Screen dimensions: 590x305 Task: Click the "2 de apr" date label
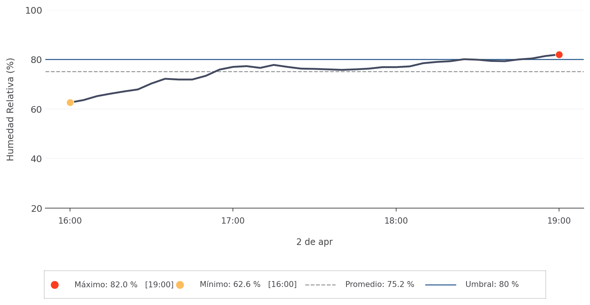[314, 242]
